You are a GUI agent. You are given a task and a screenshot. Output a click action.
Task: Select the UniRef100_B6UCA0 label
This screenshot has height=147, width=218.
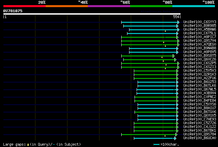[200, 138]
